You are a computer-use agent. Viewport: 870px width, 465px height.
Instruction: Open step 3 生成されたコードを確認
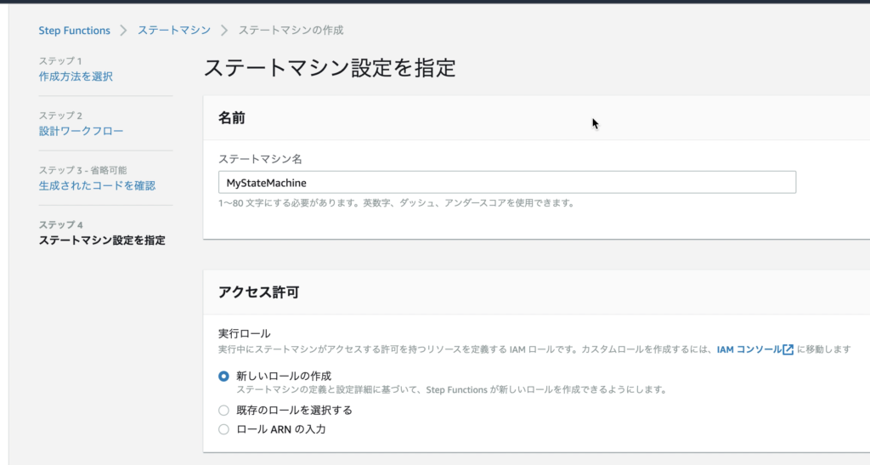click(97, 186)
